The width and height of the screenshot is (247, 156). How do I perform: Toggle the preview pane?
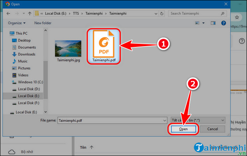coord(213,23)
